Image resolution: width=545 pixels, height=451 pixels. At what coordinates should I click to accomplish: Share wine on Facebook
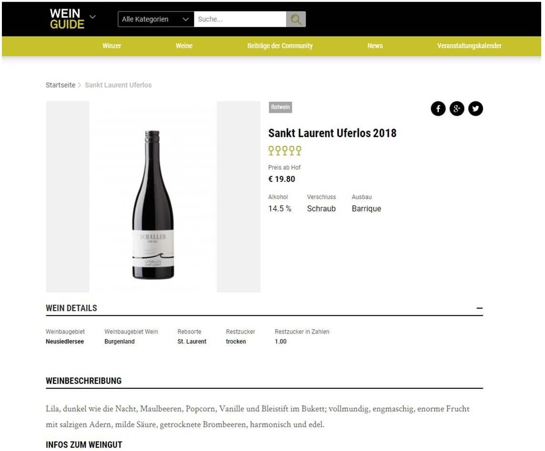coord(438,108)
